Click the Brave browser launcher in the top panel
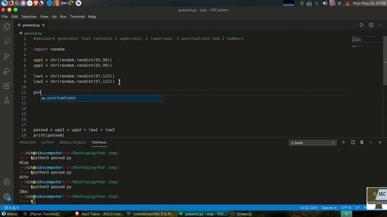 [x=36, y=3]
